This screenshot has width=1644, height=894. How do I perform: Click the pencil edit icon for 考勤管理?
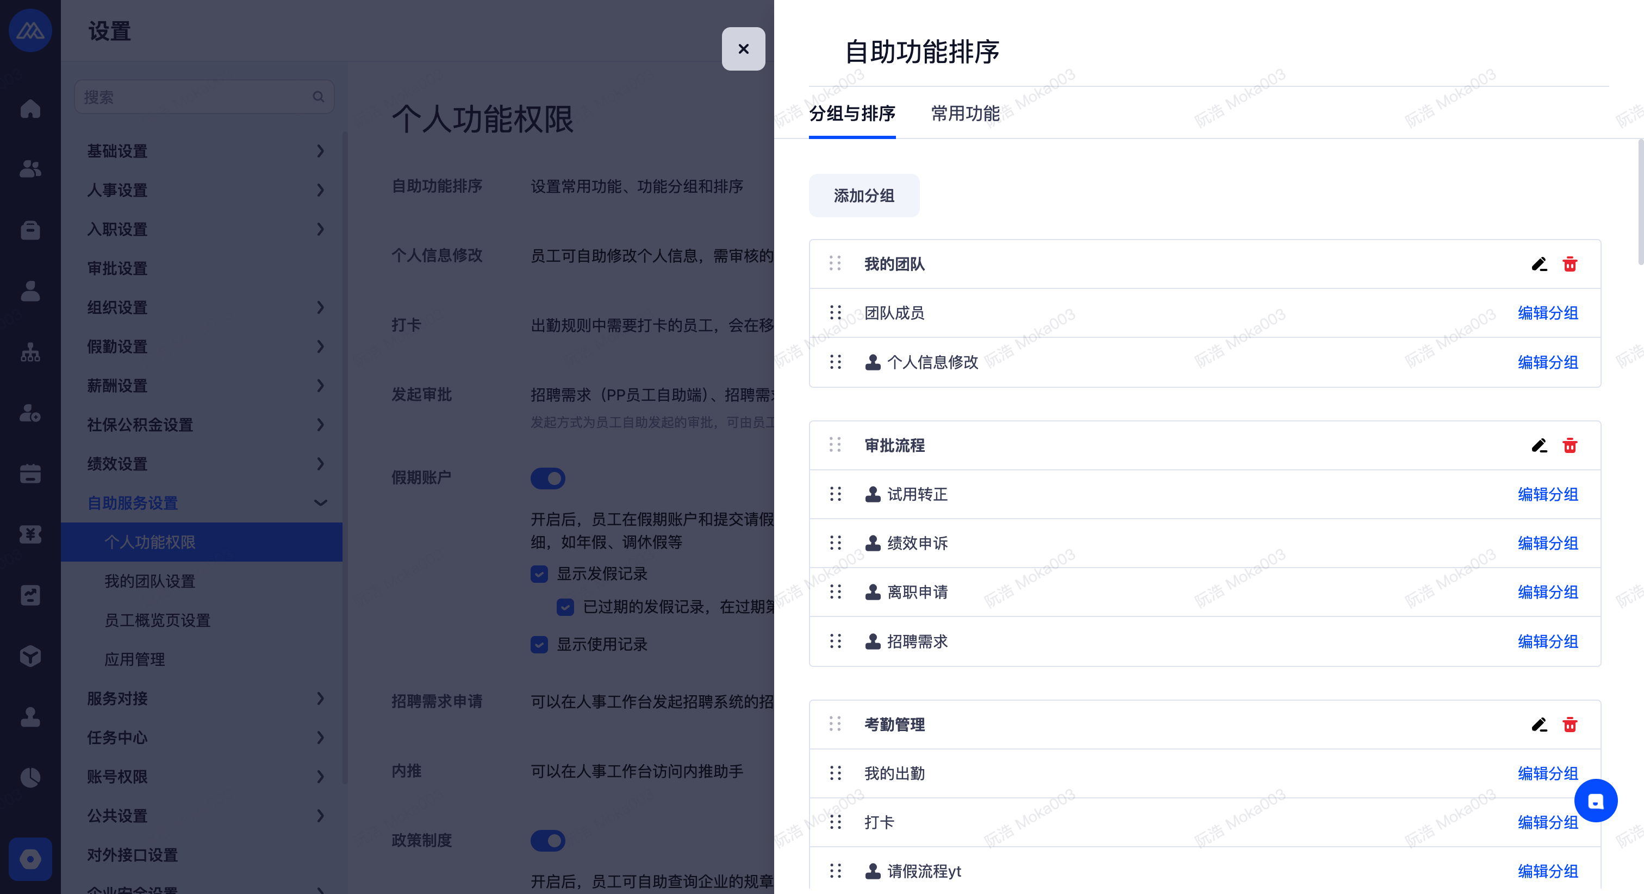click(x=1539, y=725)
